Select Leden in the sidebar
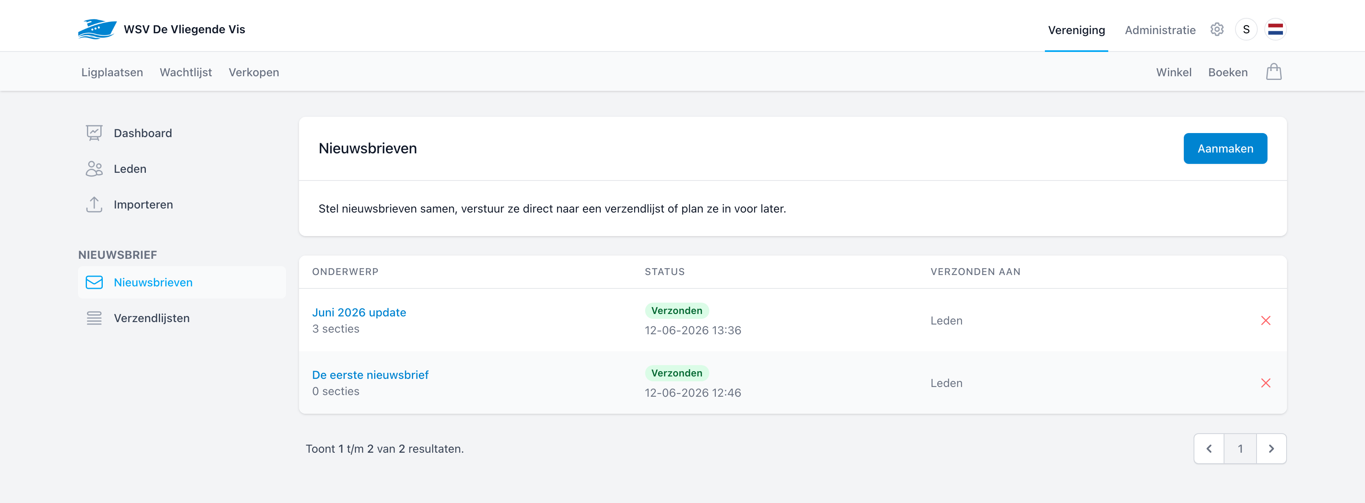 point(182,169)
